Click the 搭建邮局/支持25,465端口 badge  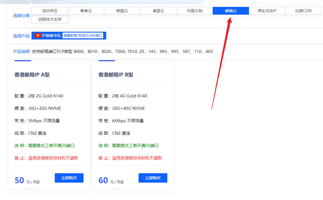coord(83,36)
